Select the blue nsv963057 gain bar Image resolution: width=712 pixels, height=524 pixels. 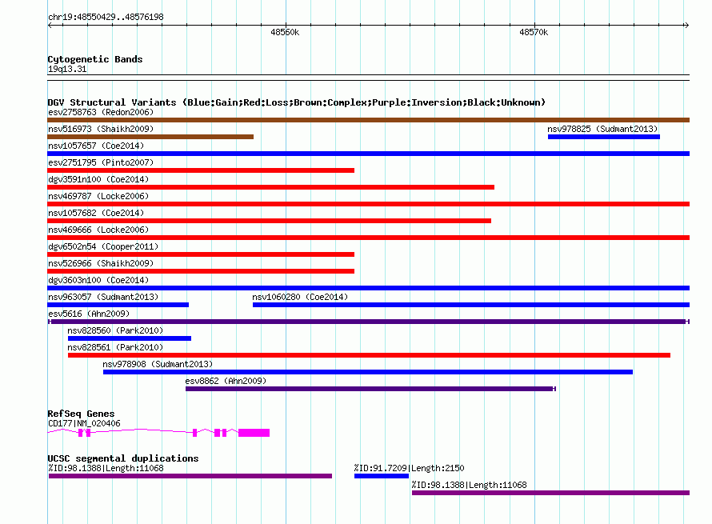118,305
